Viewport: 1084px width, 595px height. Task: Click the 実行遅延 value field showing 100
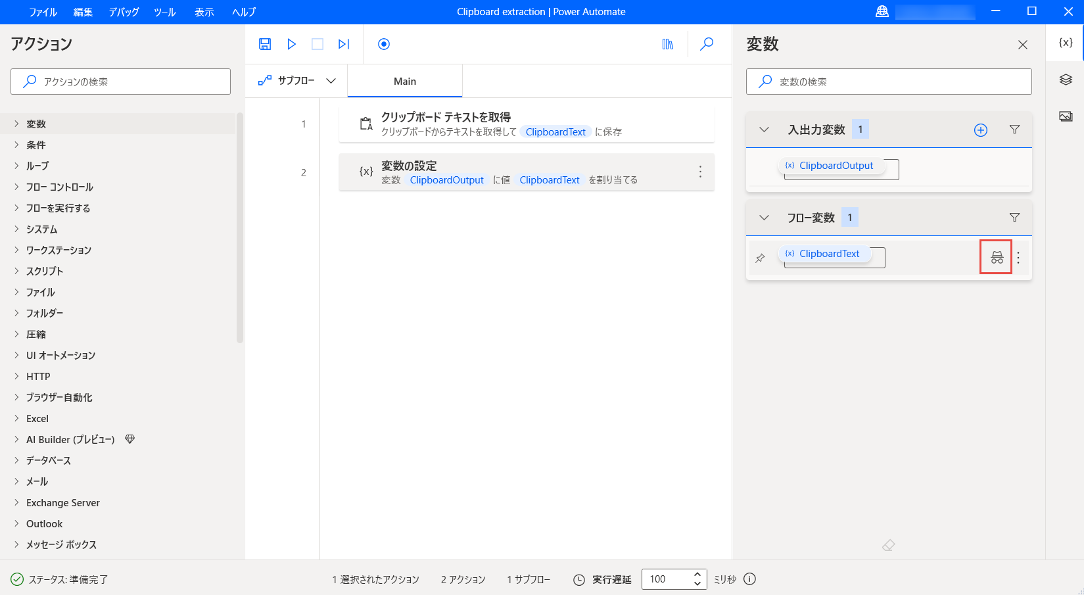tap(665, 579)
